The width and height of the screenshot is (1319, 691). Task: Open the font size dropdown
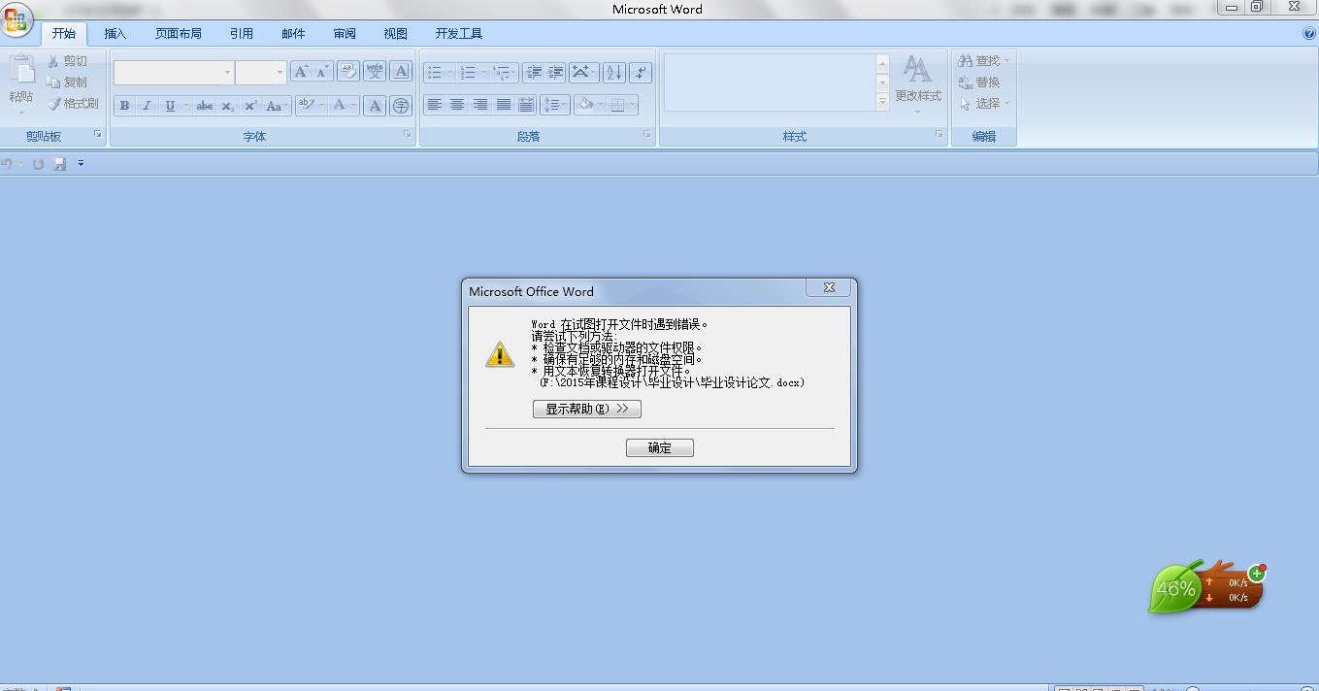coord(280,72)
